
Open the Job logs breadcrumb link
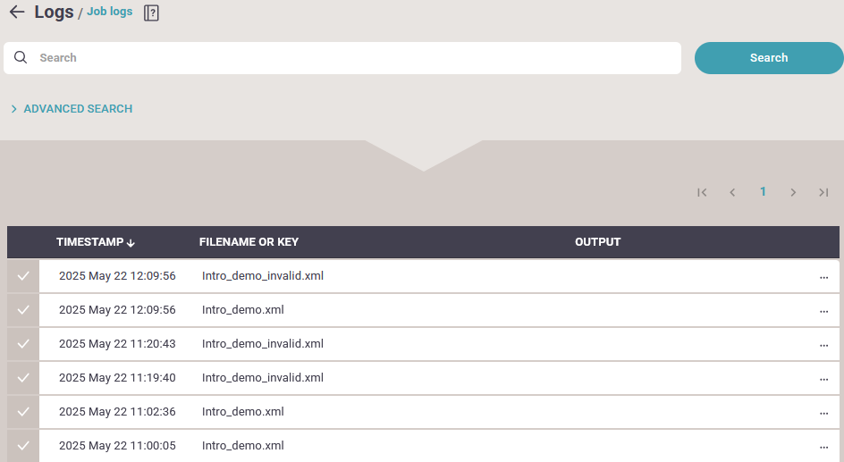tap(110, 12)
